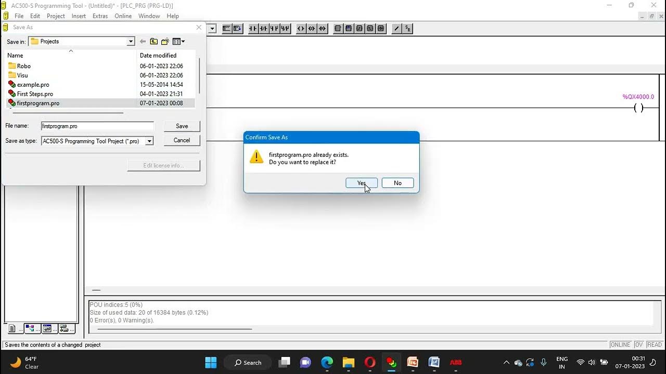The image size is (666, 374).
Task: Open taskbar Search box
Action: click(248, 363)
